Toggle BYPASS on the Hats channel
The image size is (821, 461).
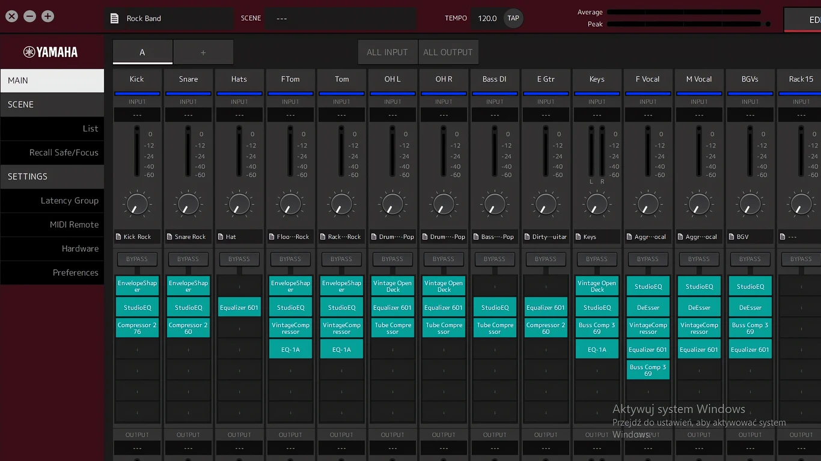[239, 259]
